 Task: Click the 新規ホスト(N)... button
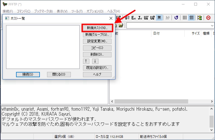[97, 28]
